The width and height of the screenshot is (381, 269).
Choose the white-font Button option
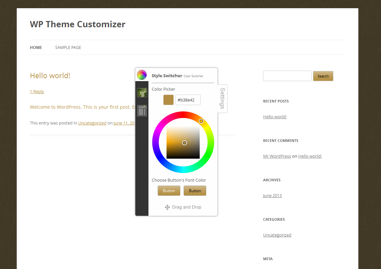[x=169, y=191]
